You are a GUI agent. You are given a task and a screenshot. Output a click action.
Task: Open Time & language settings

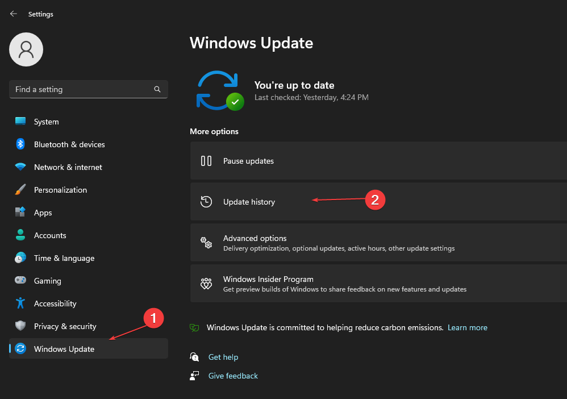pyautogui.click(x=64, y=258)
